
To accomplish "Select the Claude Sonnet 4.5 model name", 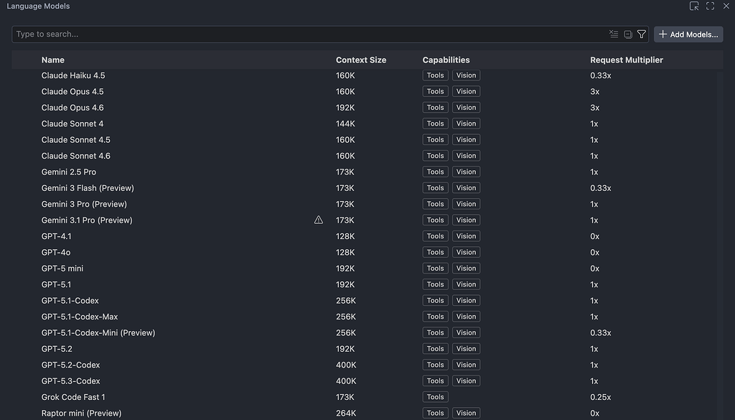I will pos(75,140).
